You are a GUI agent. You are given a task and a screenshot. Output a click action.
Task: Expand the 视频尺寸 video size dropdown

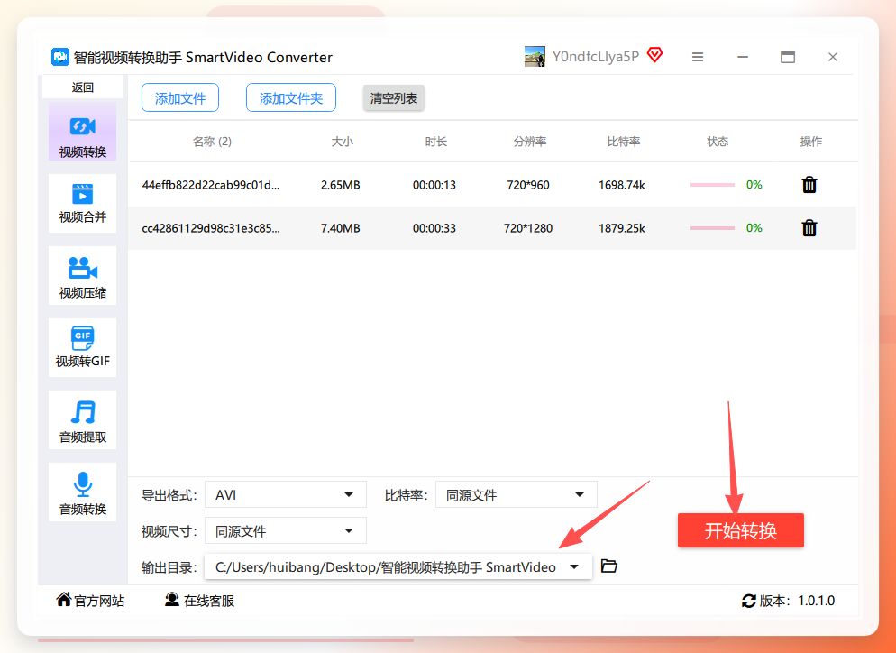tap(285, 531)
